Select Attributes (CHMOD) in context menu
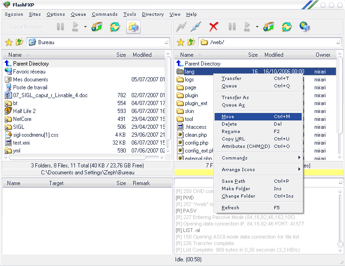This screenshot has width=345, height=266. (245, 146)
